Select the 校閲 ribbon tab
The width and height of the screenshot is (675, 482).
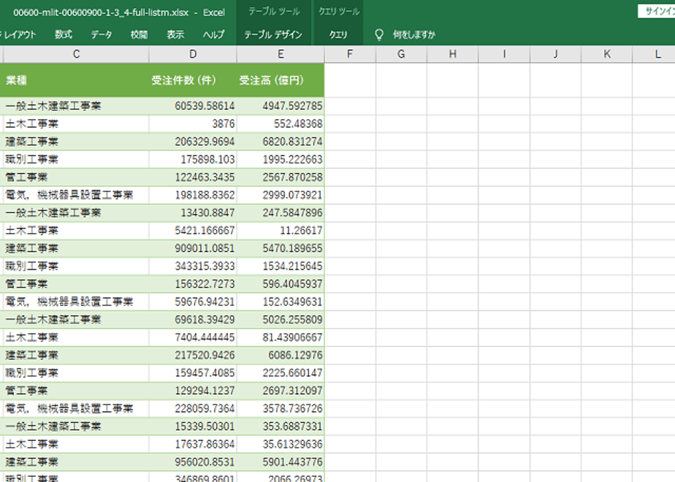[139, 34]
